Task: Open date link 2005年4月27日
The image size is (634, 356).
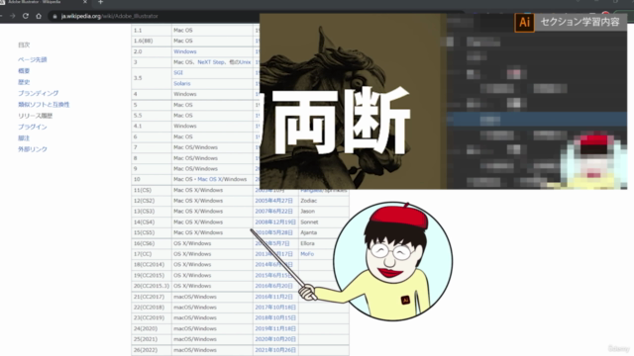Action: tap(273, 201)
